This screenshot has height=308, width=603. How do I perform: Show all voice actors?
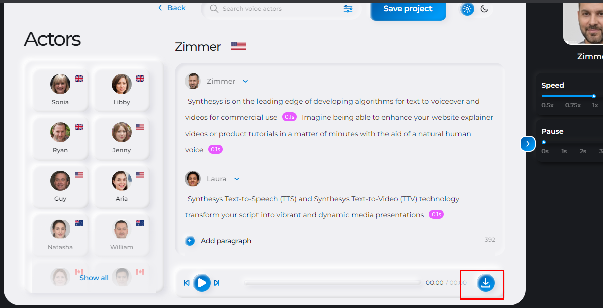pos(94,278)
